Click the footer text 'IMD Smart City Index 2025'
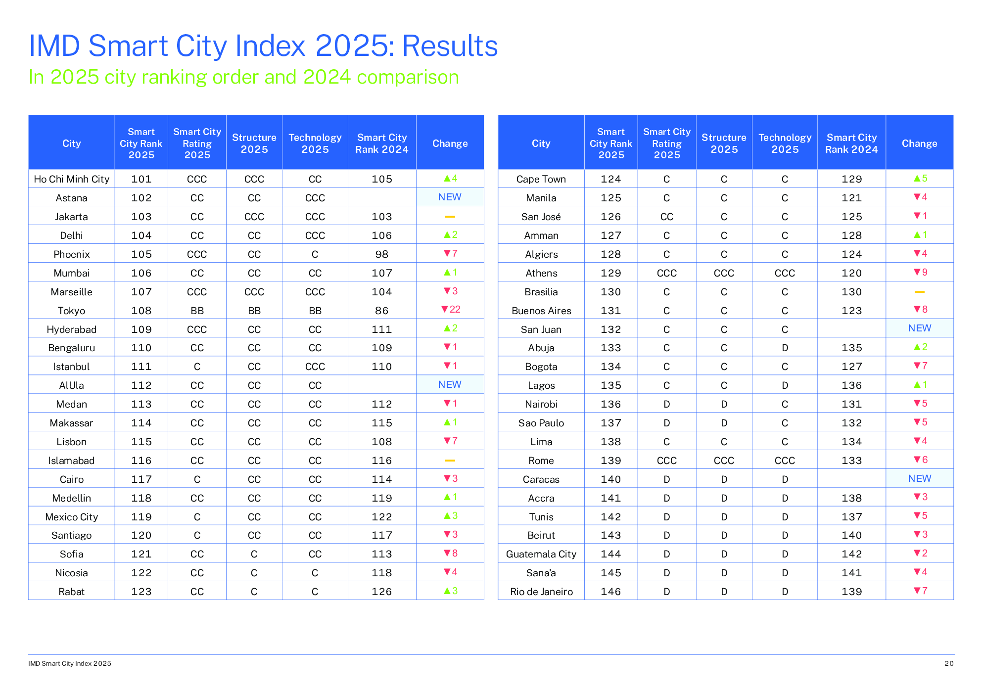 click(x=70, y=663)
